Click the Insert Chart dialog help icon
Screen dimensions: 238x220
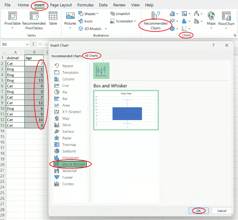(x=213, y=45)
